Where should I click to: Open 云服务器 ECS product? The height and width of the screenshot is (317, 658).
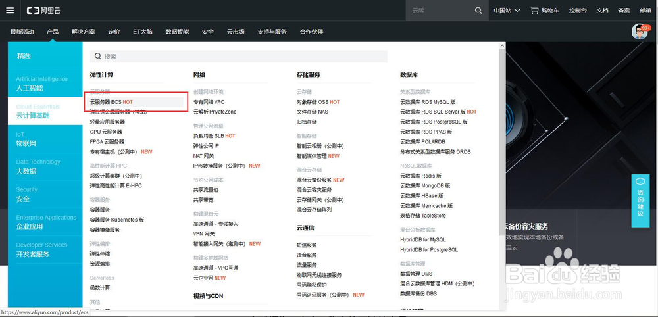coord(111,102)
